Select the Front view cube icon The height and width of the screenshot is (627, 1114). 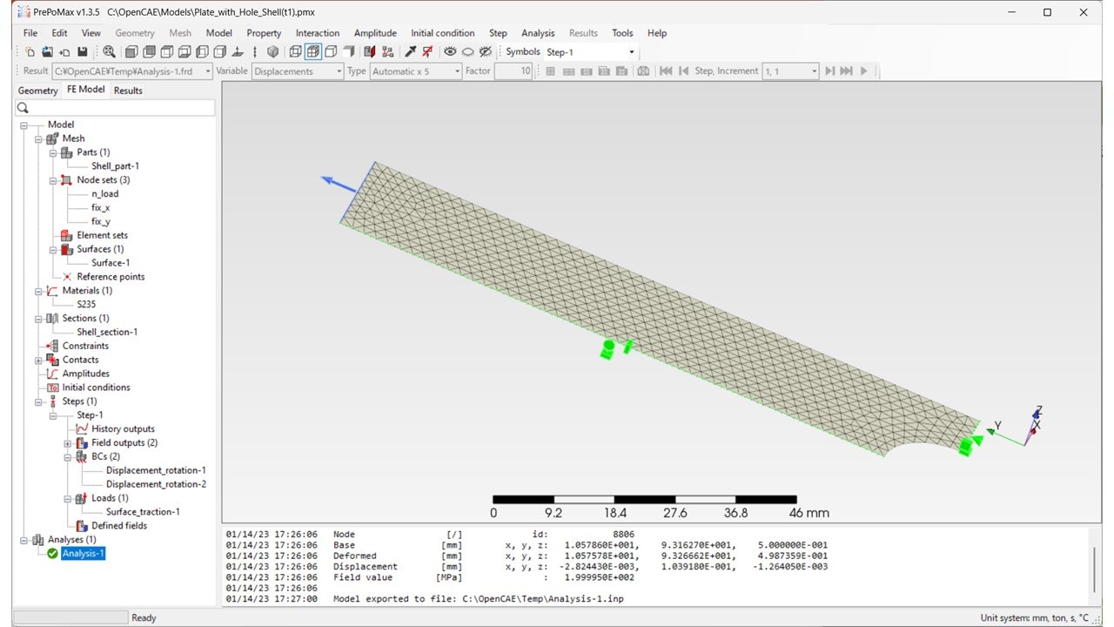pos(131,51)
